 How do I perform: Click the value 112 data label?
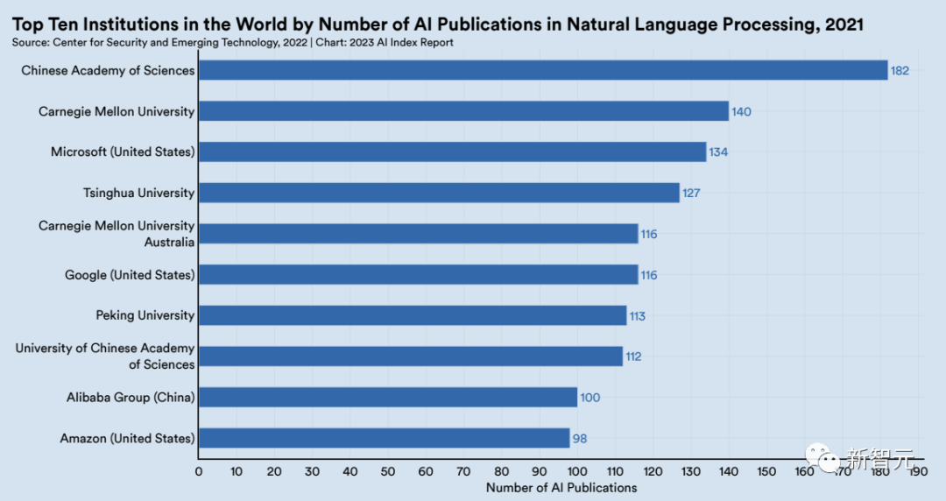[x=633, y=356]
